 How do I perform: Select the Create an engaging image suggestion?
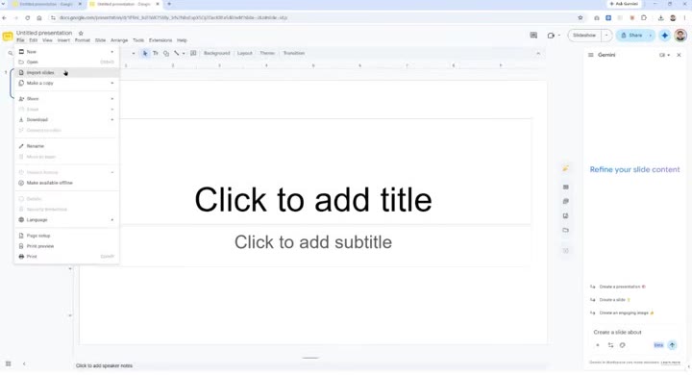tap(622, 312)
